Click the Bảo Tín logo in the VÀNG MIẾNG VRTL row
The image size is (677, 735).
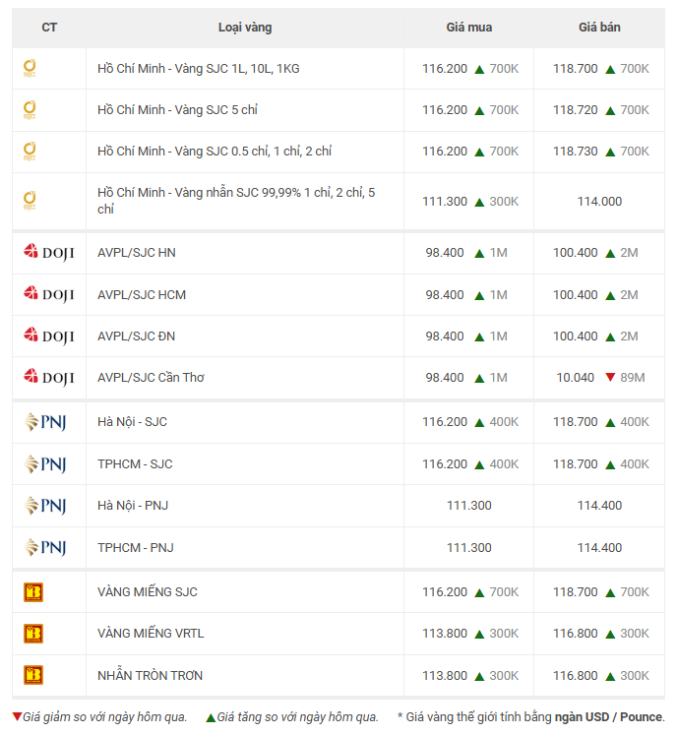tap(33, 634)
